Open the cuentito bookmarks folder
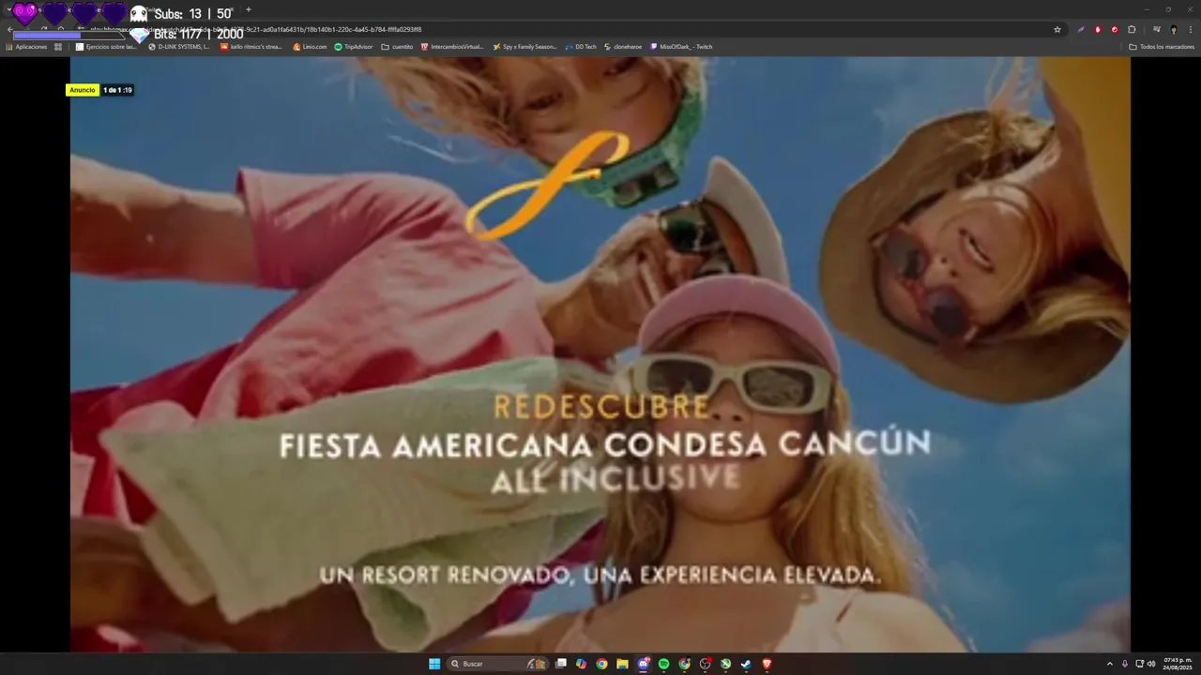Image resolution: width=1201 pixels, height=675 pixels. tap(397, 46)
